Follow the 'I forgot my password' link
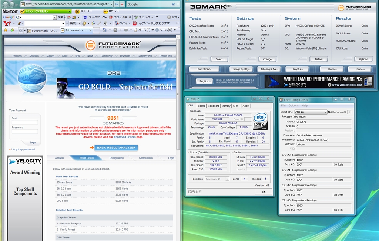Viewport: 379px width, 241px height. pyautogui.click(x=23, y=149)
